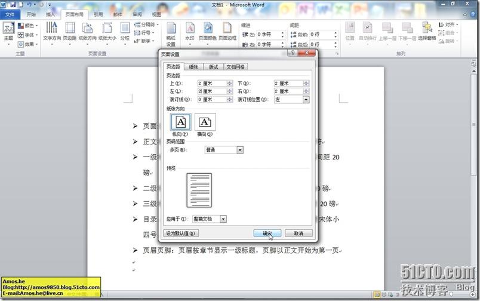Image resolution: width=480 pixels, height=301 pixels.
Task: Expand the 字体 (Theme Fonts) dropdown
Action: point(37,35)
